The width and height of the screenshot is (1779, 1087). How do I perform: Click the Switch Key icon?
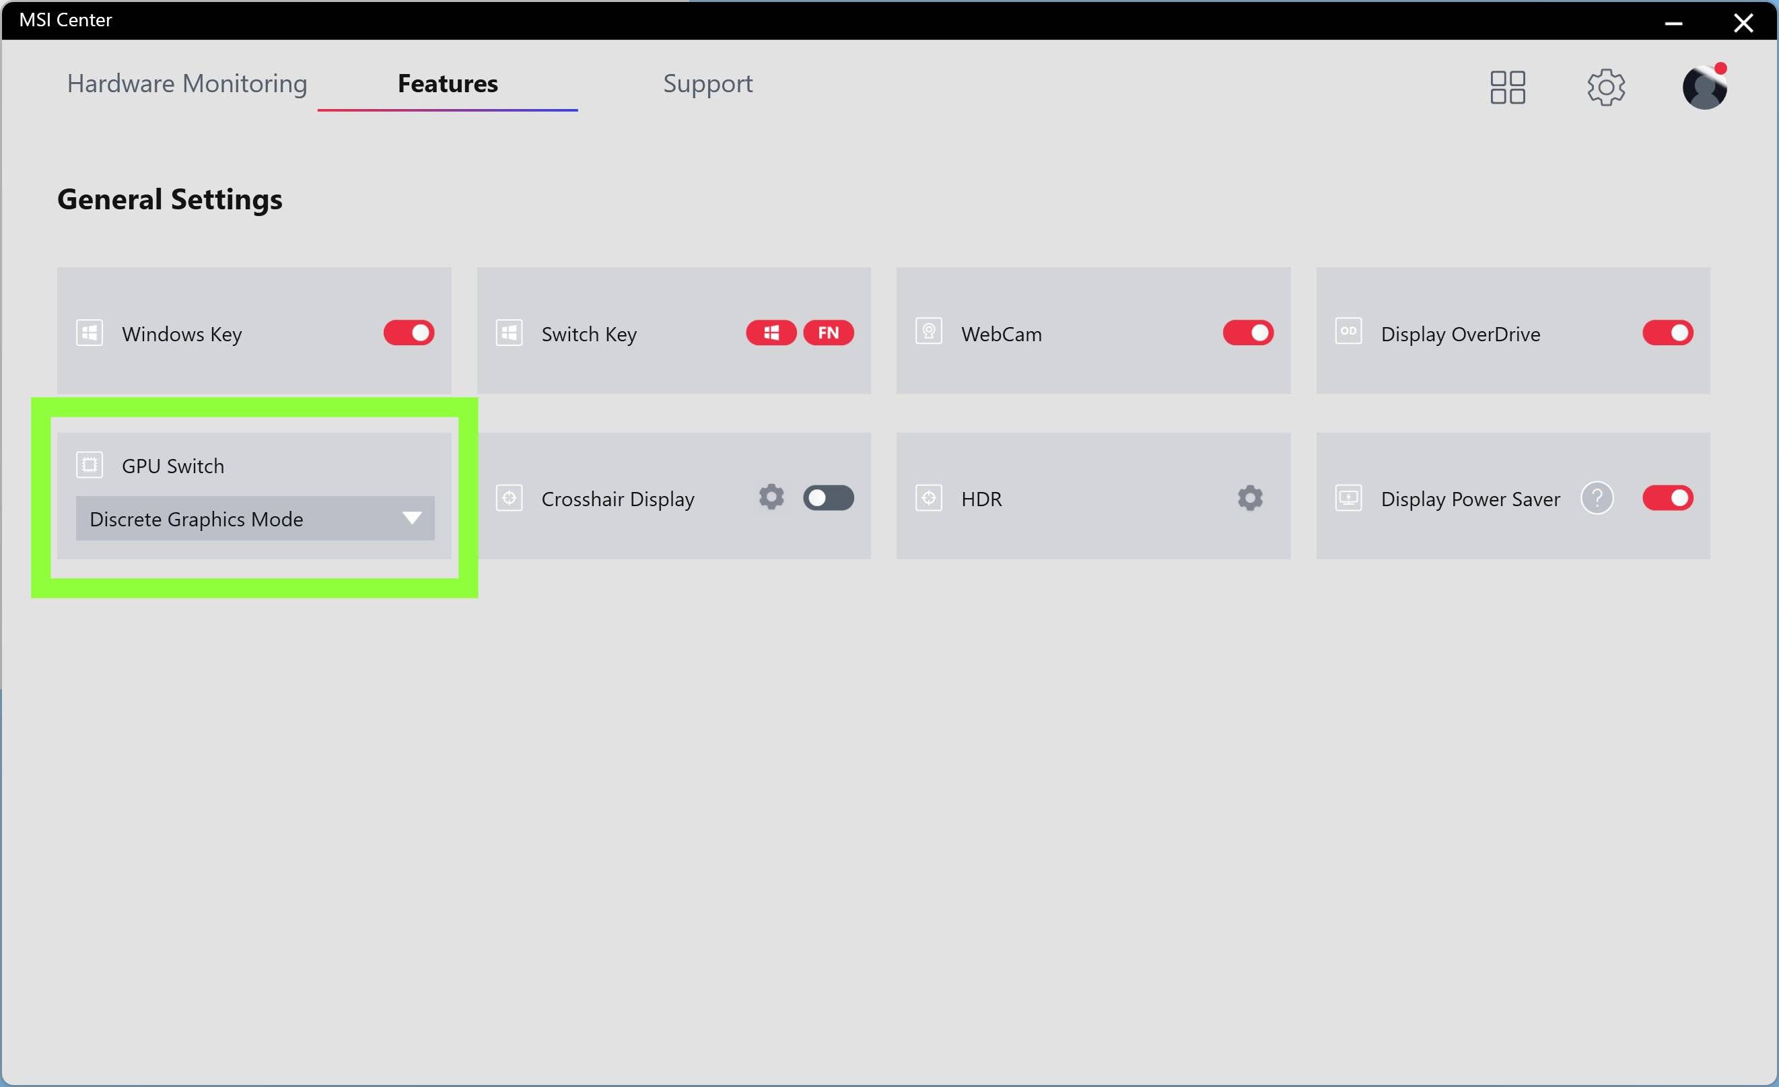point(508,332)
